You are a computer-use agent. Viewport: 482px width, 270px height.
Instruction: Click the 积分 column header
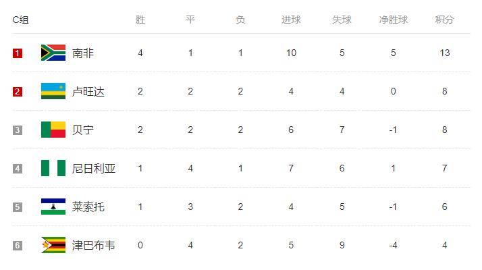pyautogui.click(x=444, y=20)
